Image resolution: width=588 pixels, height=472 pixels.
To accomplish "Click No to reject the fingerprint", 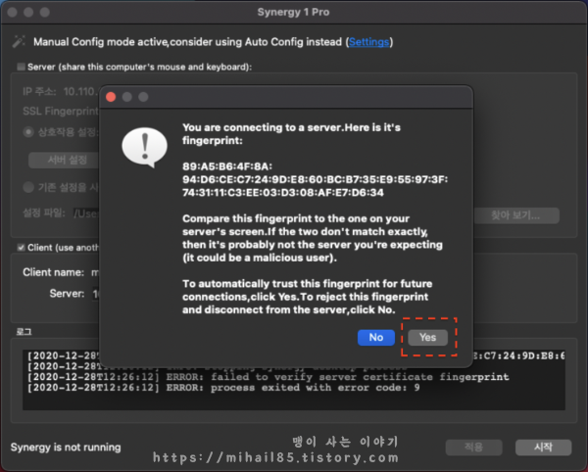I will [x=375, y=338].
